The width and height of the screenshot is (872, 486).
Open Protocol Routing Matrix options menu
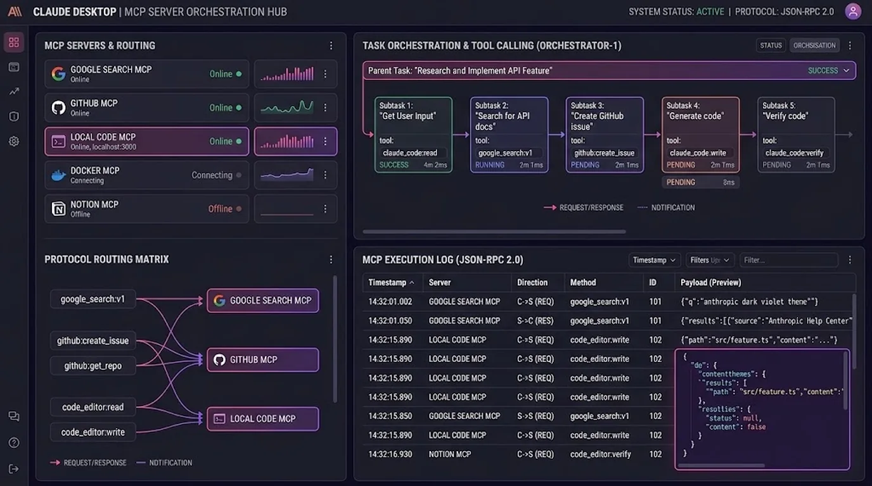coord(331,259)
